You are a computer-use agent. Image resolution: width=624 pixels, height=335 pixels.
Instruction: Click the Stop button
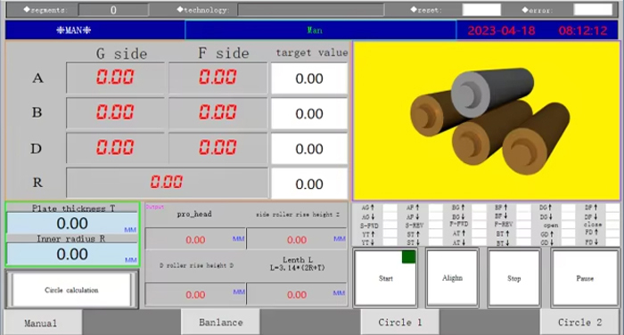point(513,278)
